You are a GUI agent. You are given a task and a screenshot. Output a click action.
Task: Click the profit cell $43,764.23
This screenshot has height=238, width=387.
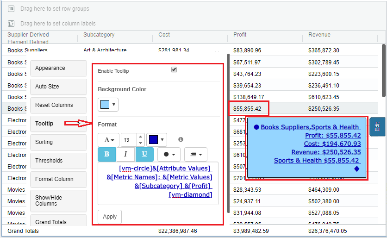(247, 74)
